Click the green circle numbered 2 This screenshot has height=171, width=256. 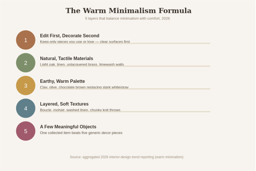tap(26, 63)
